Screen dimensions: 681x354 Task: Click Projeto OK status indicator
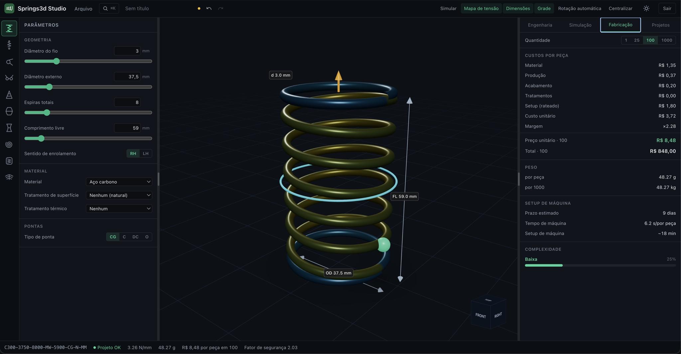(107, 347)
